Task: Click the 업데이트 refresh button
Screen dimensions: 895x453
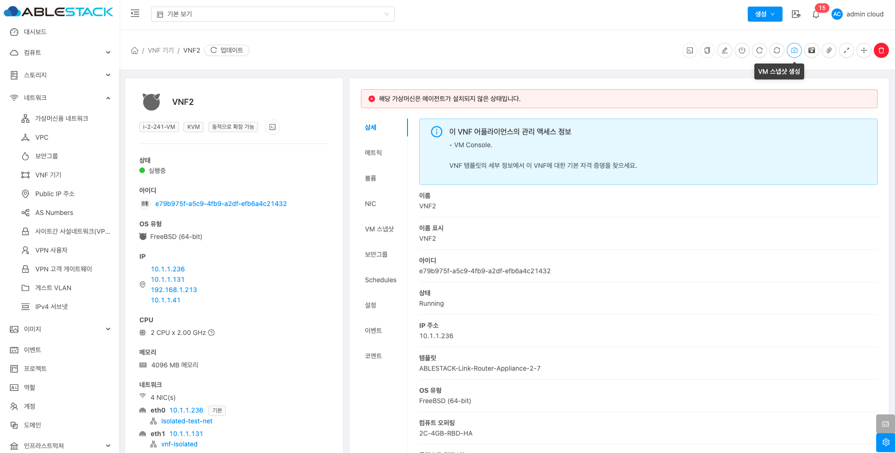Action: pos(227,50)
